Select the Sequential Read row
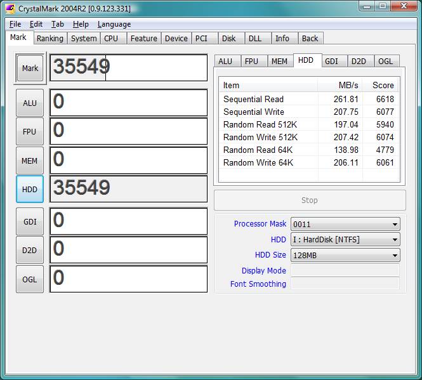This screenshot has width=422, height=380. click(x=309, y=99)
